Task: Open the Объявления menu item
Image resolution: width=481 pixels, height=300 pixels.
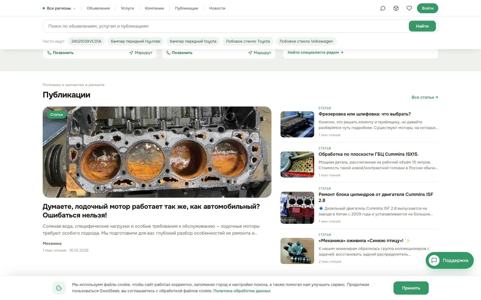Action: coord(98,8)
